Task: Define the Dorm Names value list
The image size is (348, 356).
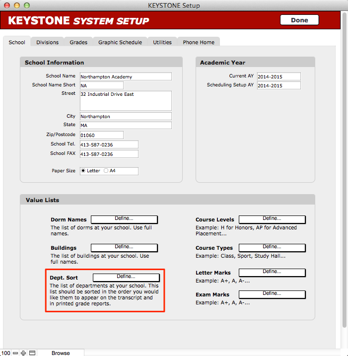Action: click(124, 219)
